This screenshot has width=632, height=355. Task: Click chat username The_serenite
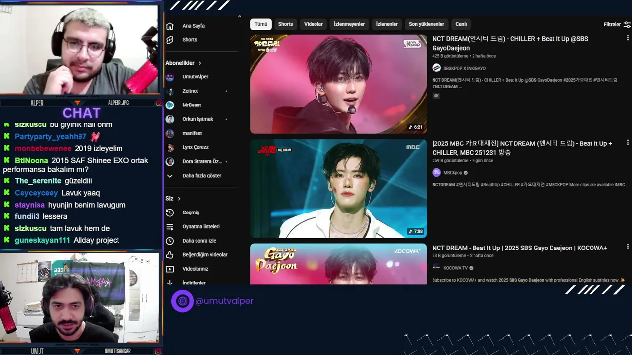tap(38, 181)
